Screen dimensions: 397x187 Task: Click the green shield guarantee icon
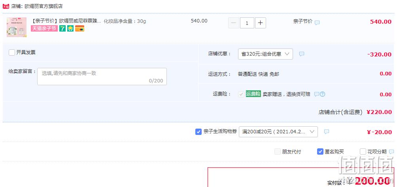[x=70, y=28]
